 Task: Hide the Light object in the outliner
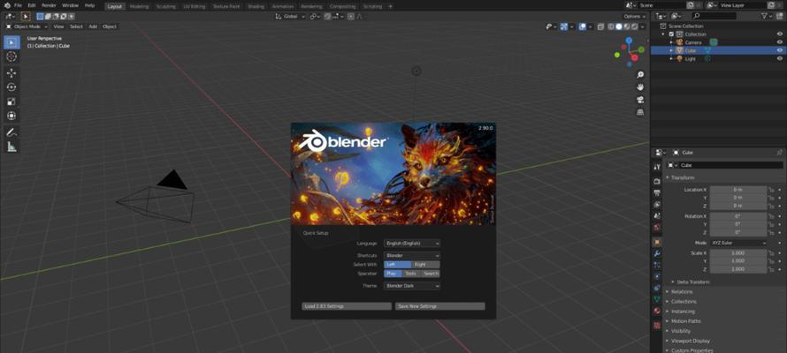[779, 59]
